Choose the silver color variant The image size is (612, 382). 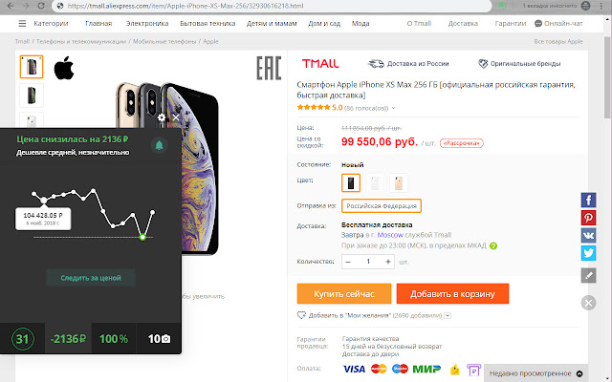coord(375,182)
